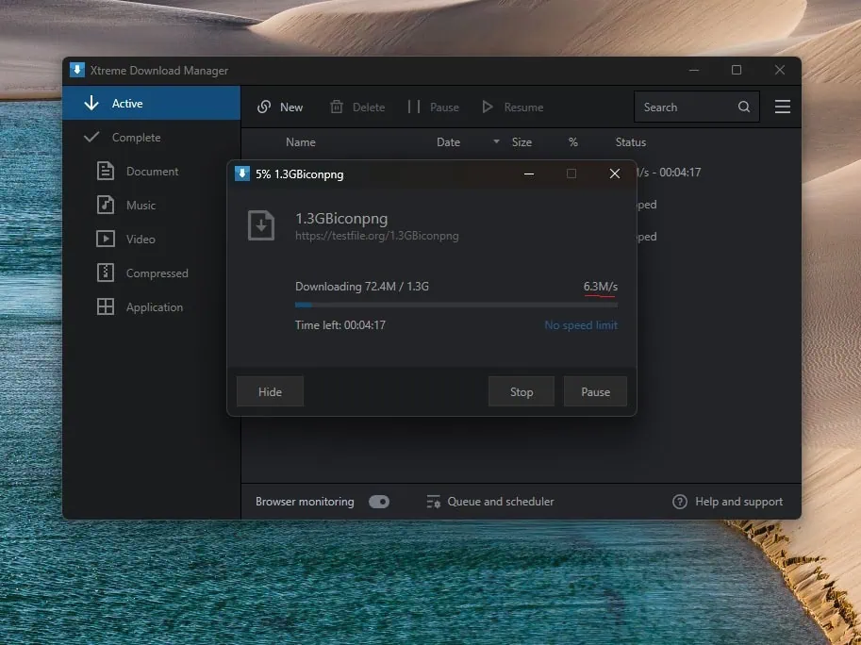Click the search magnifier icon

[743, 107]
